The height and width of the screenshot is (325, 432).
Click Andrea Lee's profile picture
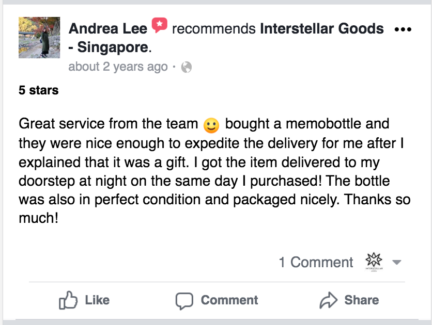click(39, 37)
